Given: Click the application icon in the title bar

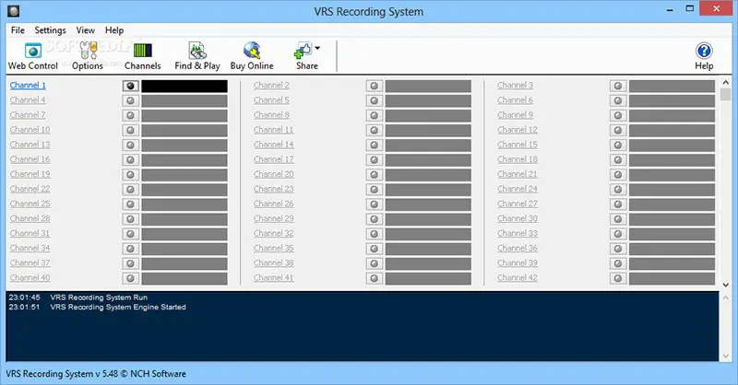Looking at the screenshot, I should tap(13, 11).
